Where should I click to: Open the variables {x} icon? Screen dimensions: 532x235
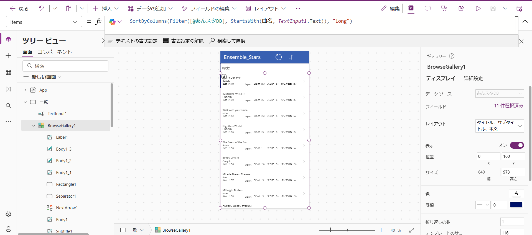coord(9,89)
